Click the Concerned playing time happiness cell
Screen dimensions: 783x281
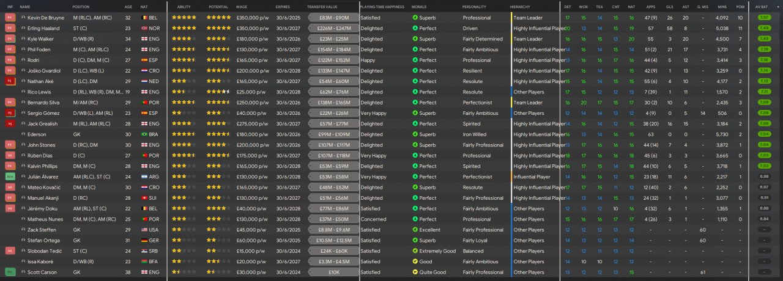pyautogui.click(x=374, y=219)
